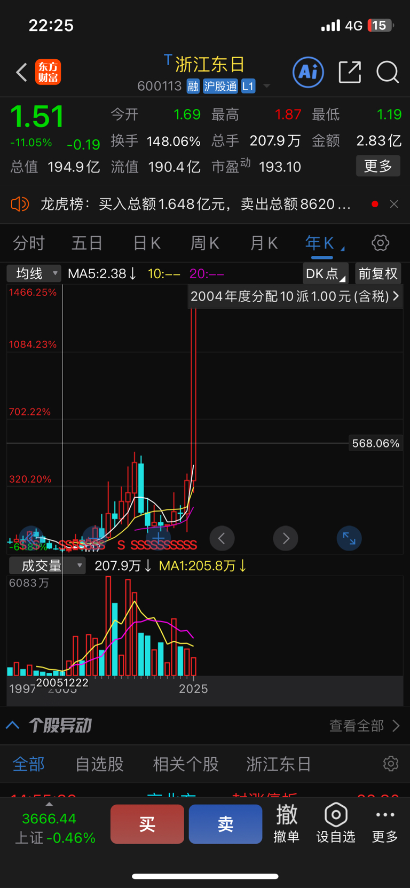Tap the MA1:205.8万 volume label
This screenshot has width=410, height=888.
pos(203,565)
